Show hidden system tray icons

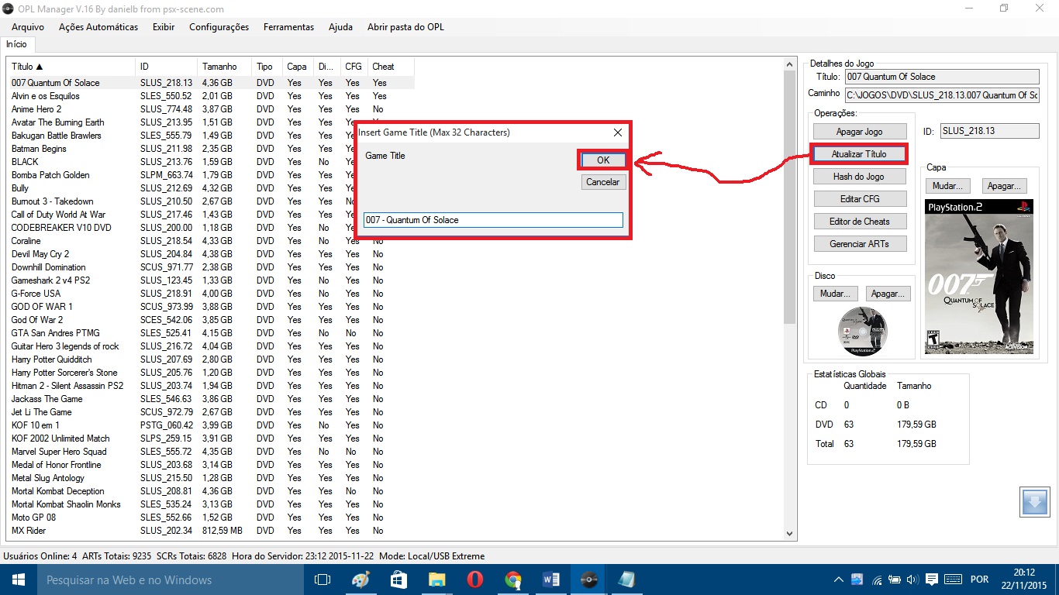point(839,580)
